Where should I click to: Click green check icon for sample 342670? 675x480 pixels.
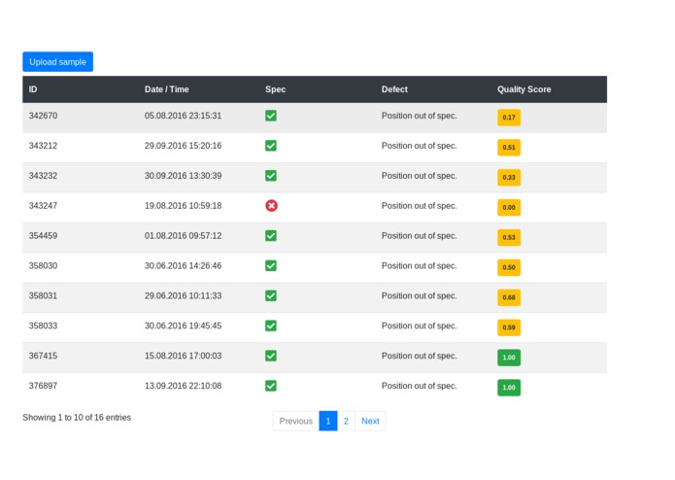[271, 116]
